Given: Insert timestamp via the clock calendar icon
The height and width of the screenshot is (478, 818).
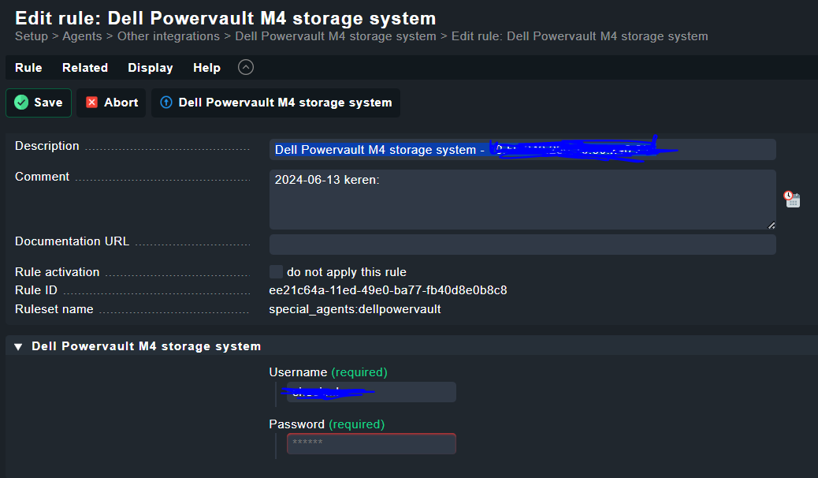Looking at the screenshot, I should point(792,199).
